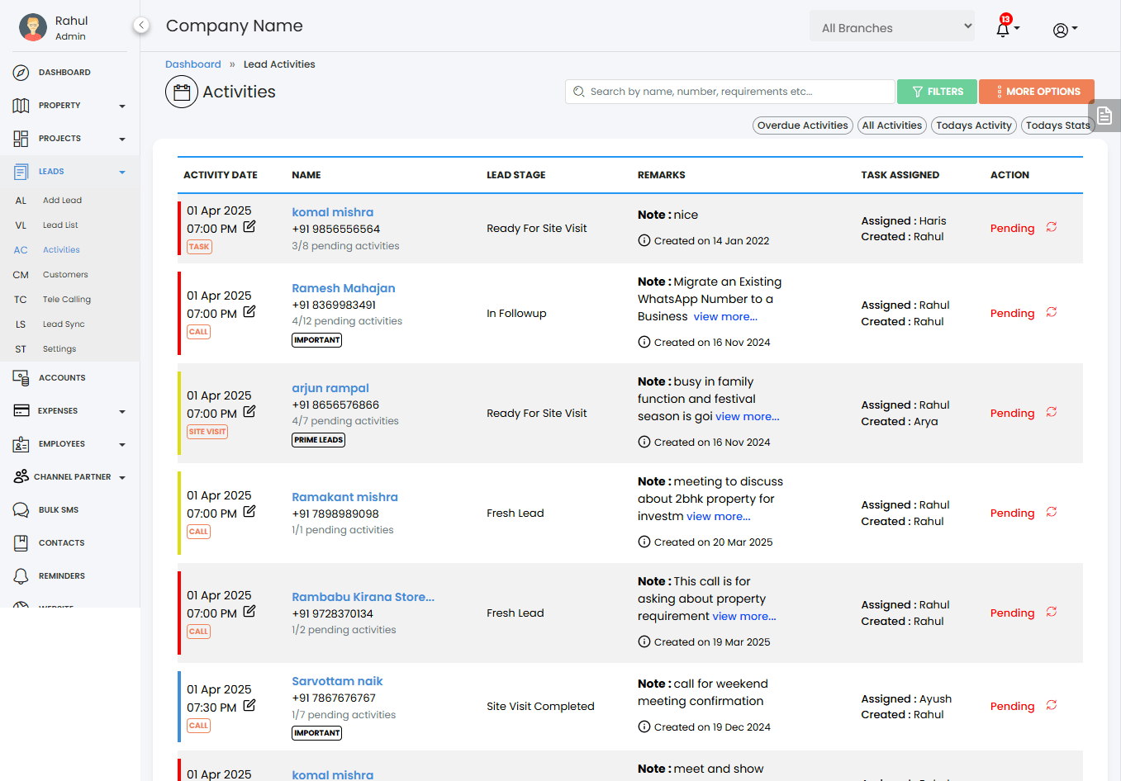1121x781 pixels.
Task: Click the Bulk SMS chat icon
Action: coord(21,510)
